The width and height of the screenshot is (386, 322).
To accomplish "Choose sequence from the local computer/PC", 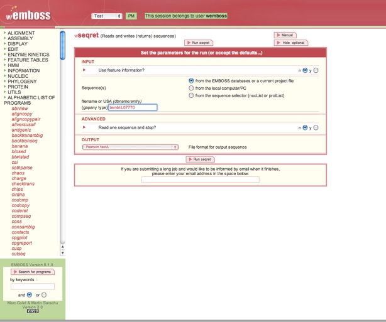I will (191, 88).
